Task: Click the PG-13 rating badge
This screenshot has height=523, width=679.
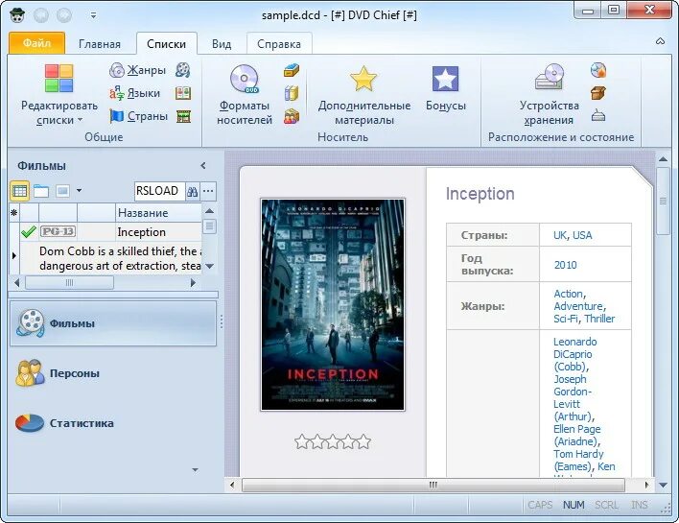Action: (x=59, y=232)
